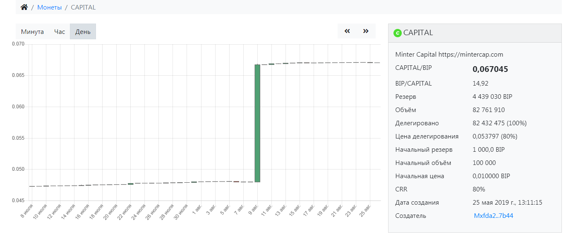Switch chart to Минута interval

(32, 32)
